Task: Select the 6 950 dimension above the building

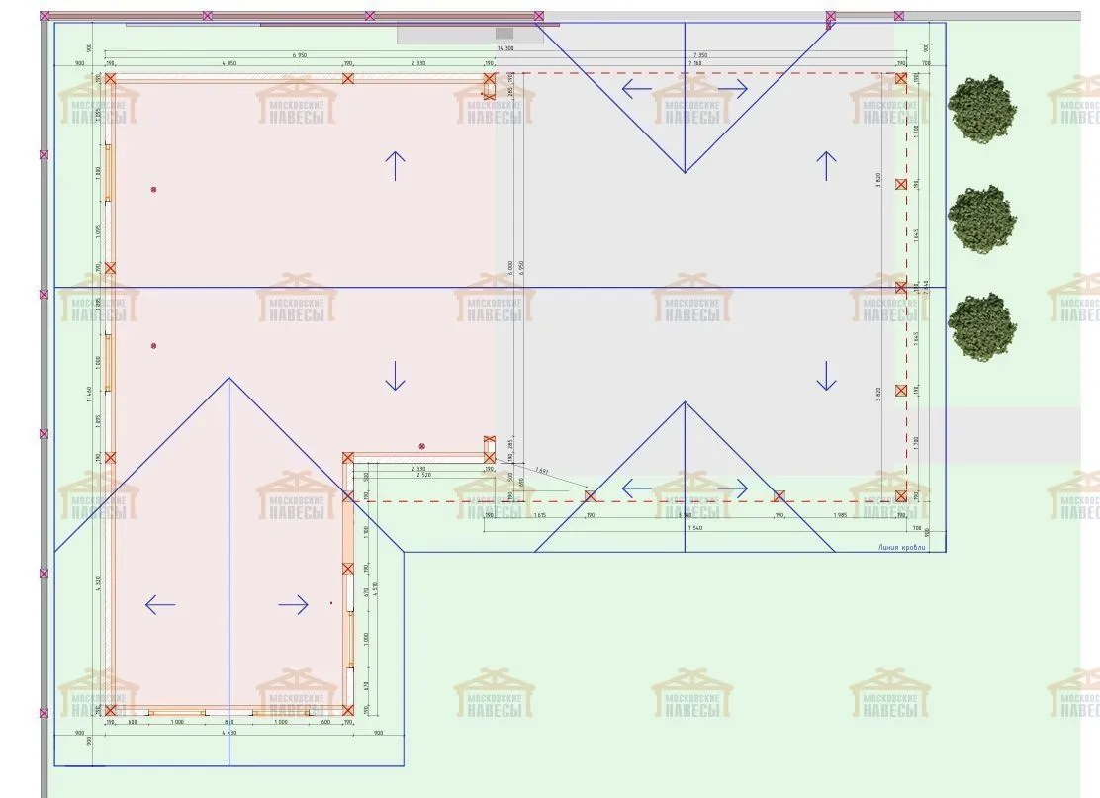Action: pyautogui.click(x=299, y=55)
